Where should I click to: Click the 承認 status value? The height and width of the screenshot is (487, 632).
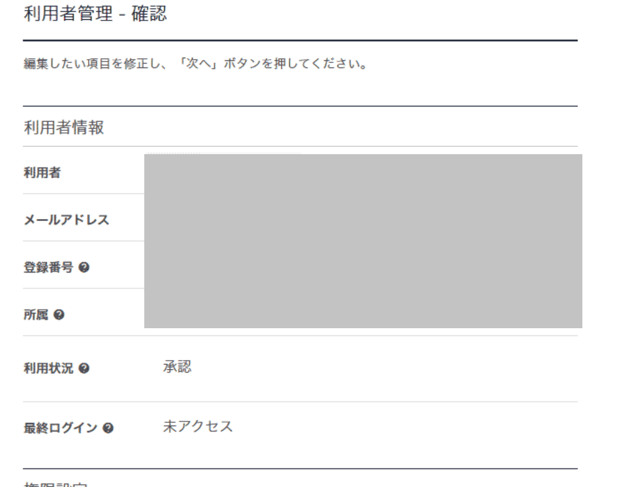pyautogui.click(x=177, y=368)
